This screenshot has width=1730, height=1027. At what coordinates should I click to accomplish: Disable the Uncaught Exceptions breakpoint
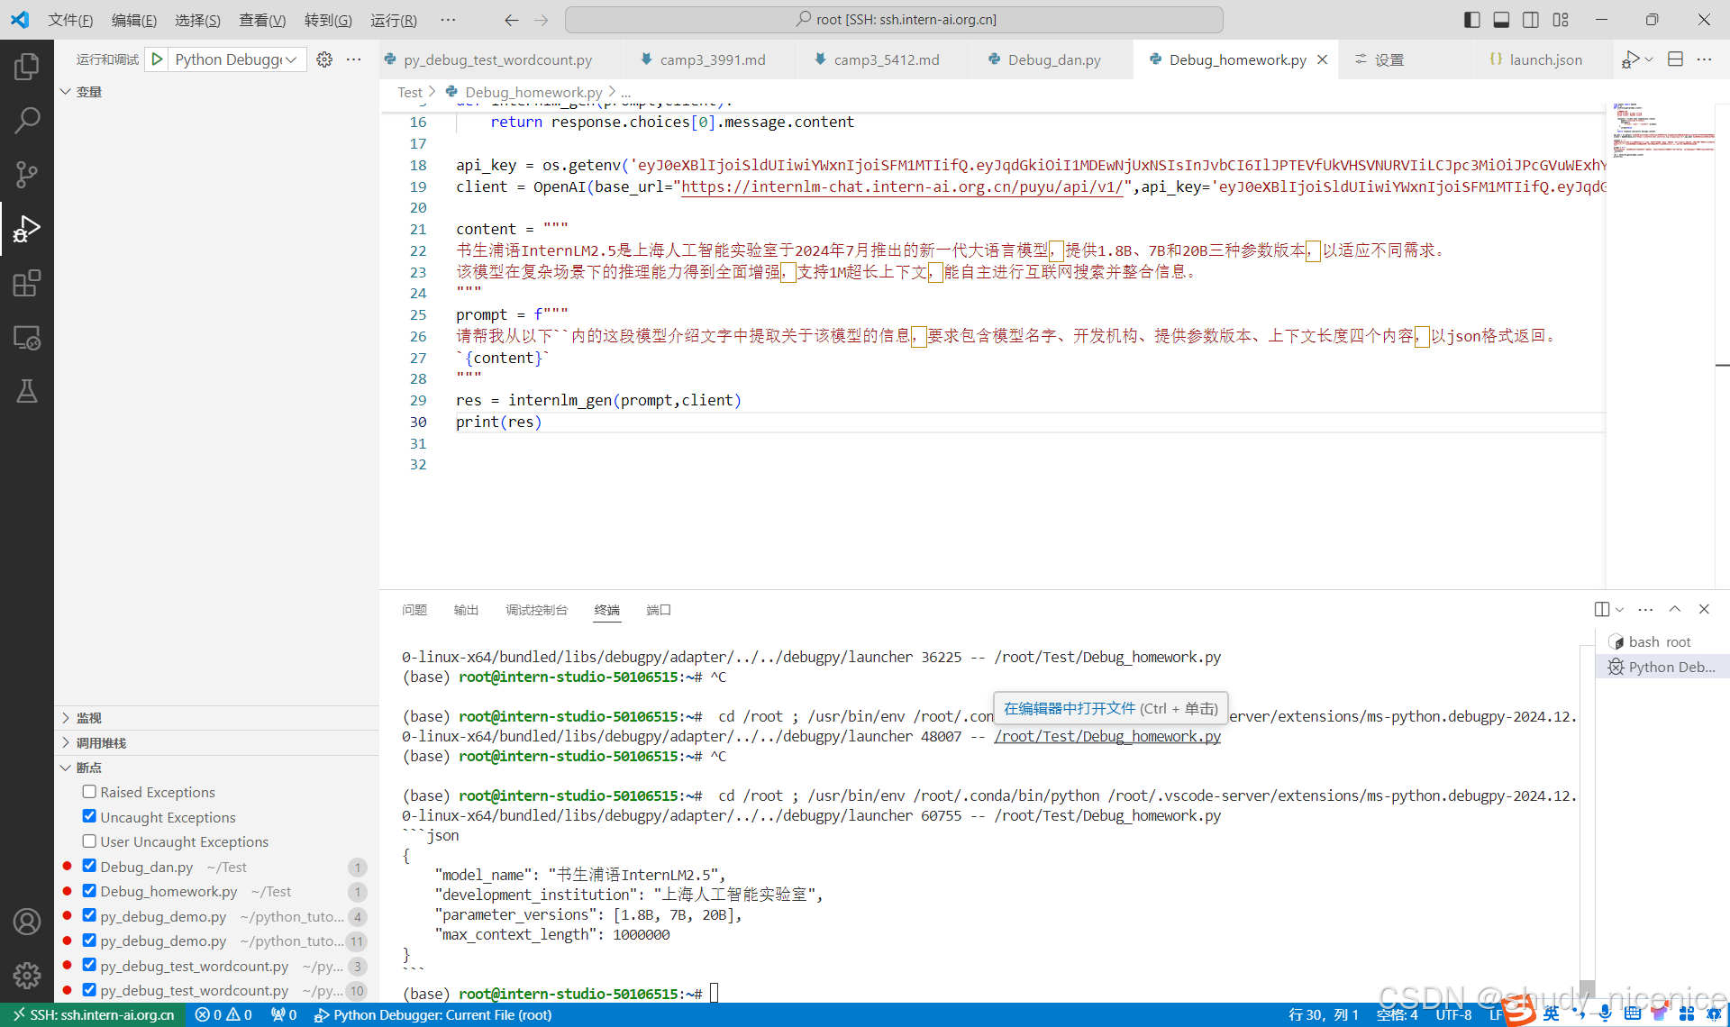(89, 816)
